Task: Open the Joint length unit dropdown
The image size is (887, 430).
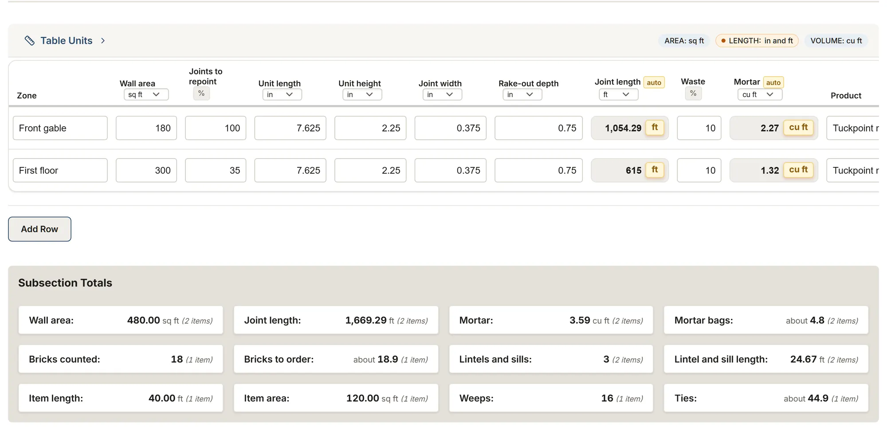Action: coord(618,94)
